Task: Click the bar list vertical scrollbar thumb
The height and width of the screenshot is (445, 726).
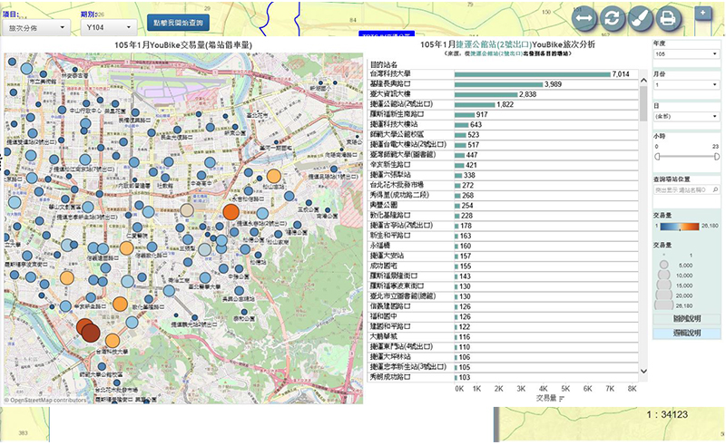Action: (x=643, y=103)
